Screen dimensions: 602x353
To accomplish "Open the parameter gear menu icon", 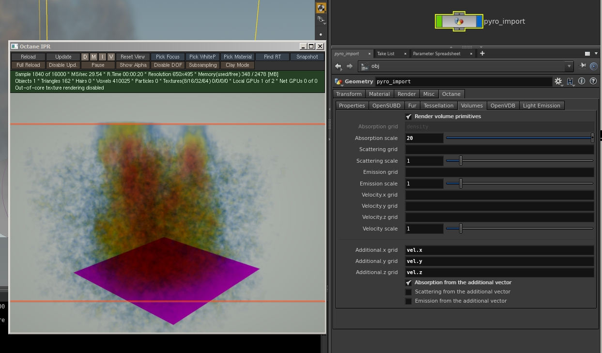I will click(558, 81).
